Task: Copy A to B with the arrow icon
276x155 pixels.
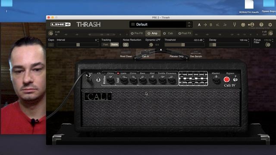Action: point(205,25)
